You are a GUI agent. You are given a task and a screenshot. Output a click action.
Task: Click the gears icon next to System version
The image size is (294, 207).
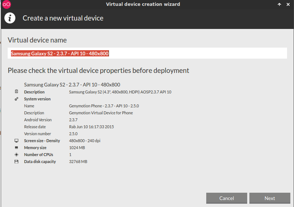tap(16, 99)
